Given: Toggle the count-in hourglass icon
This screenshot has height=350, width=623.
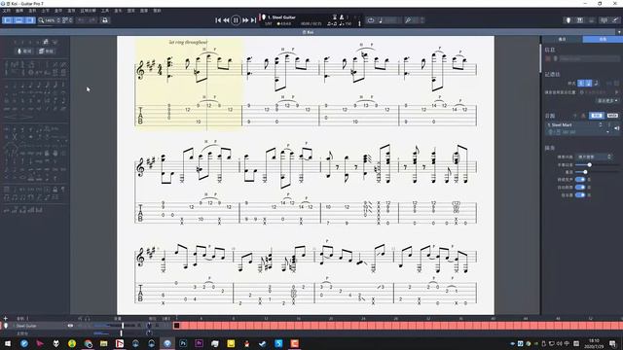Looking at the screenshot, I should [x=335, y=17].
